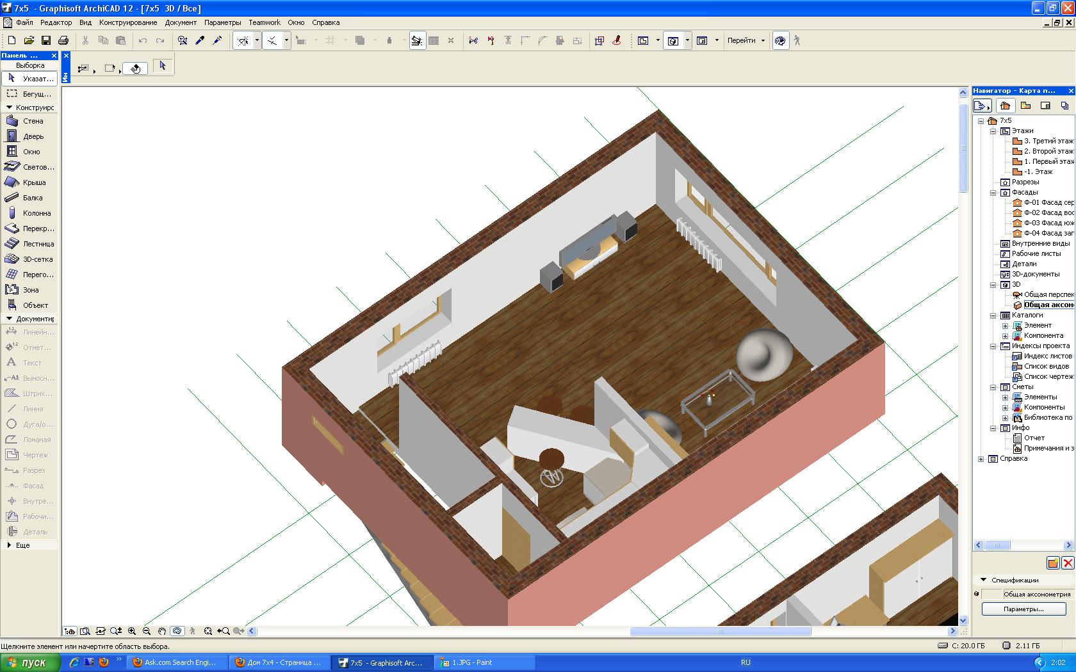The height and width of the screenshot is (672, 1076).
Task: Toggle the Project Map view button in Navigator
Action: [1005, 106]
